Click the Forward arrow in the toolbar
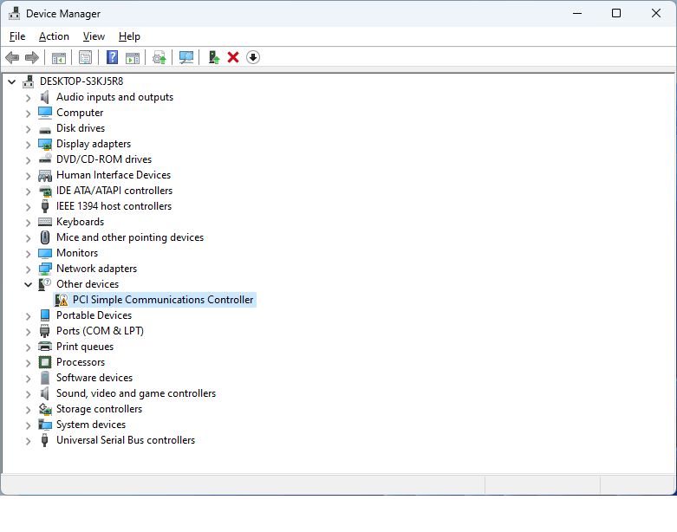Viewport: 677px width, 532px height. point(32,57)
